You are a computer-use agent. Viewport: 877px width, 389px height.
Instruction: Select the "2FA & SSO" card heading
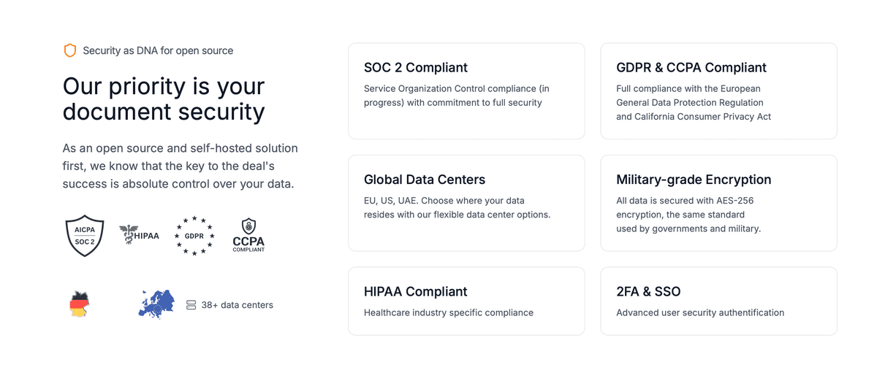[648, 292]
